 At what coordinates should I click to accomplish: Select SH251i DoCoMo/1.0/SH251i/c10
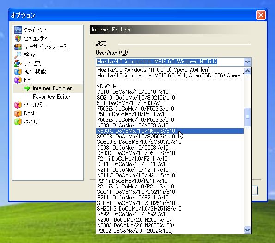pyautogui.click(x=170, y=203)
